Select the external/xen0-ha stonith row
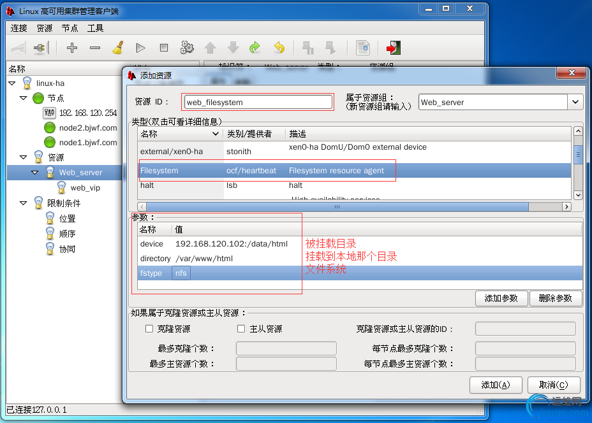This screenshot has width=592, height=423. pos(354,151)
